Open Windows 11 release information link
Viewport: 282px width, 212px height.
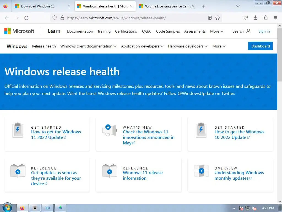pyautogui.click(x=143, y=175)
